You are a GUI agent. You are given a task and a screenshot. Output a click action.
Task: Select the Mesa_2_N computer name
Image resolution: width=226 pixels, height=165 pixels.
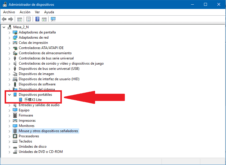click(21, 27)
